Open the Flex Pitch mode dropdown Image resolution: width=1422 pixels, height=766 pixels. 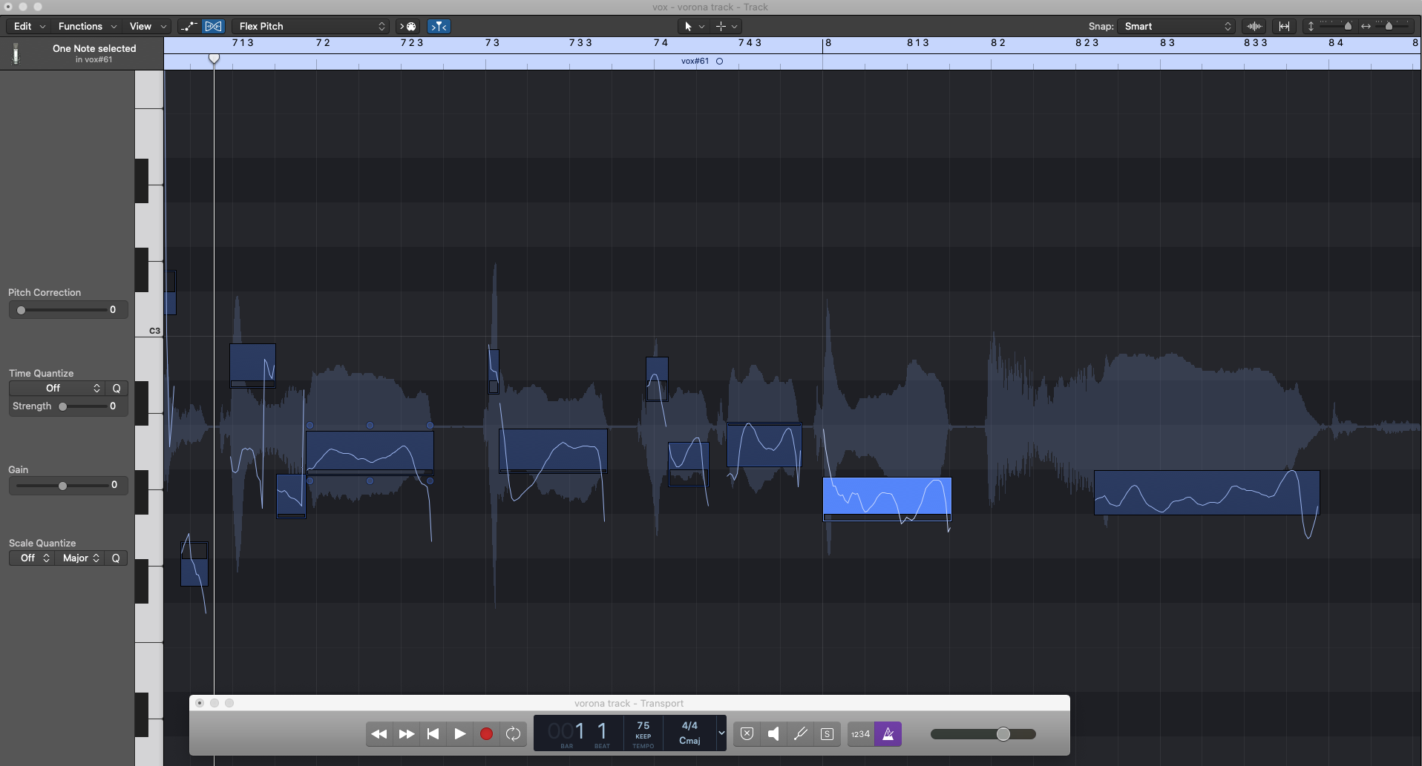click(311, 26)
